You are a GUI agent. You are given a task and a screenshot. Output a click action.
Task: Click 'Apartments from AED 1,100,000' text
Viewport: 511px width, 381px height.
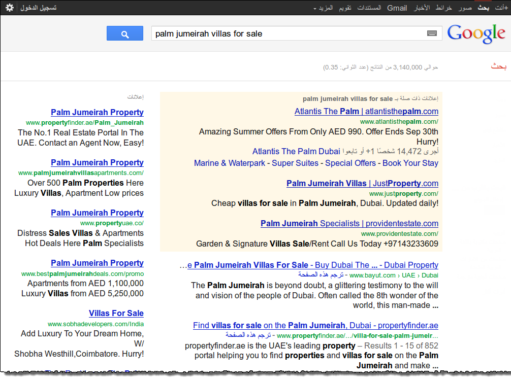pyautogui.click(x=85, y=284)
